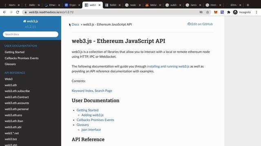This screenshot has width=261, height=146.
Task: Reload the current page
Action: (18, 12)
